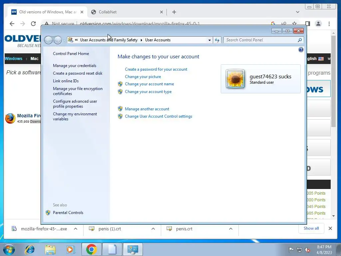The image size is (341, 256).
Task: Open Change your account type link
Action: coord(148,92)
